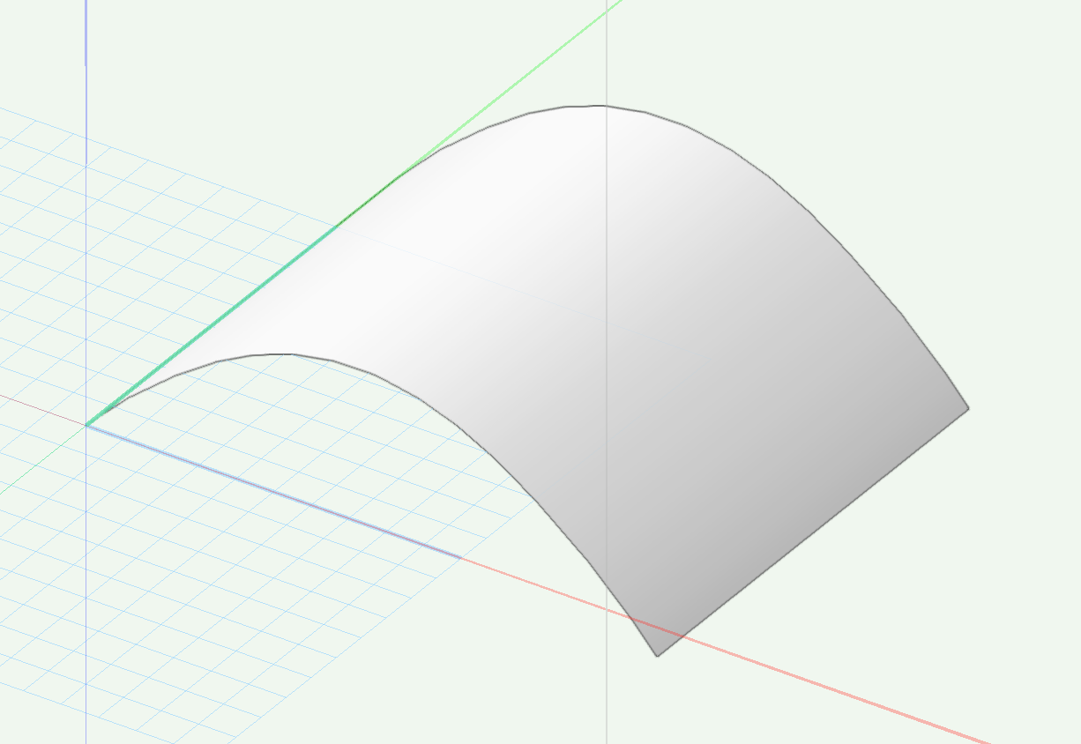Pick the bottom corner vertex of the surface

click(658, 656)
